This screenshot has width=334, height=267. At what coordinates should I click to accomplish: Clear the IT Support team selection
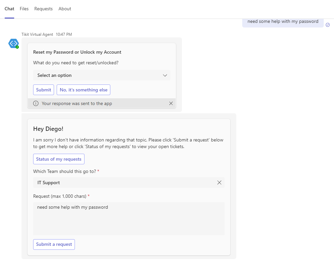point(219,183)
